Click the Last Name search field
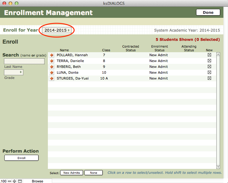Viewport: 228px width, 183px height. pyautogui.click(x=24, y=61)
